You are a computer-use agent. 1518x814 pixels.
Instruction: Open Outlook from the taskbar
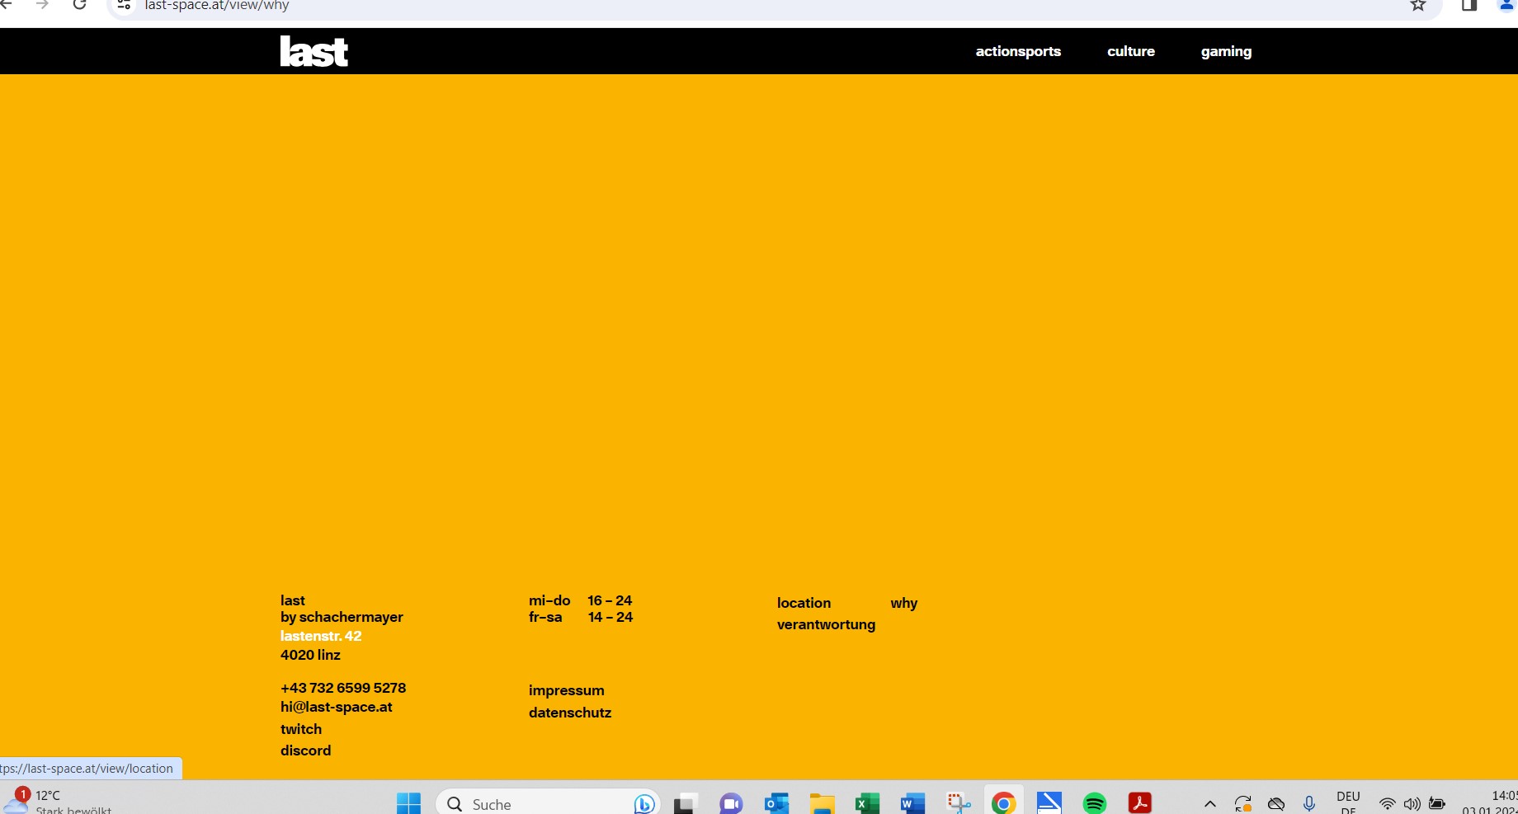[776, 803]
